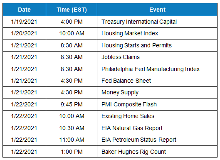Viewport: 220px width, 160px height.
Task: Click the Time (EST) column header
Action: point(72,10)
